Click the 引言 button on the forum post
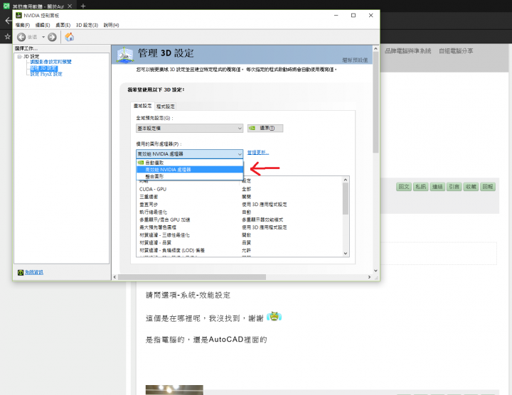Viewport: 512px width, 395px height. (x=454, y=187)
